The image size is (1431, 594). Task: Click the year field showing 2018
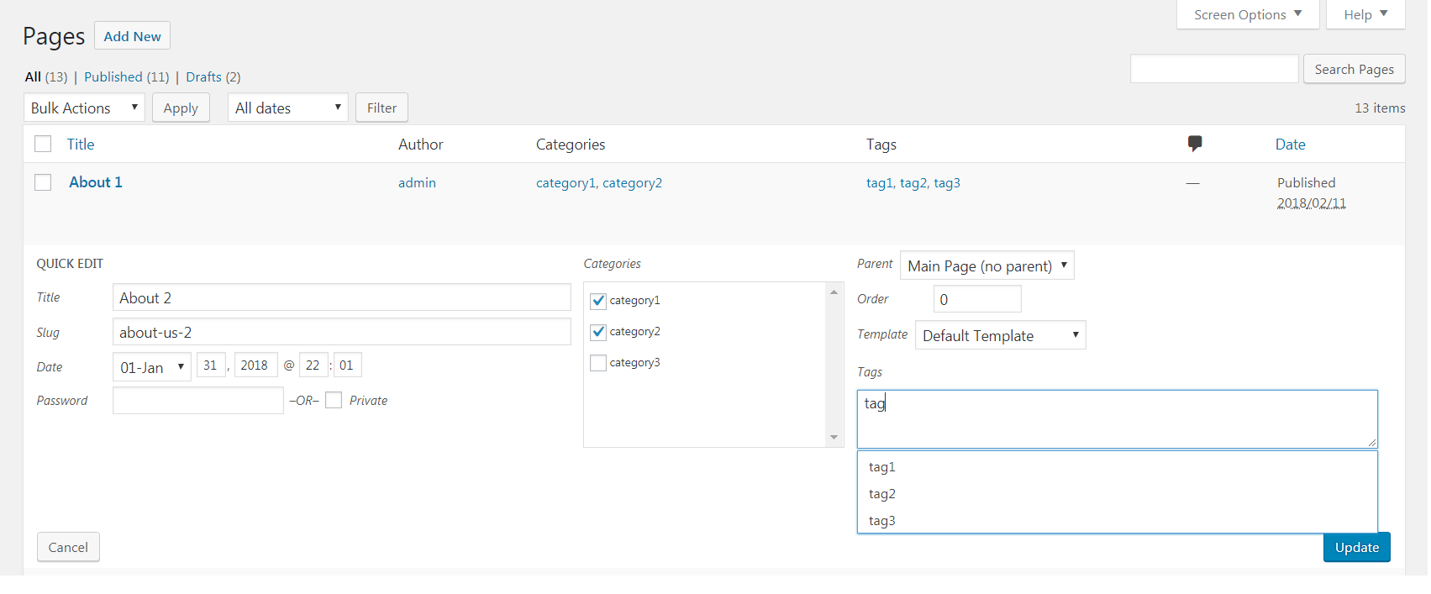click(255, 365)
